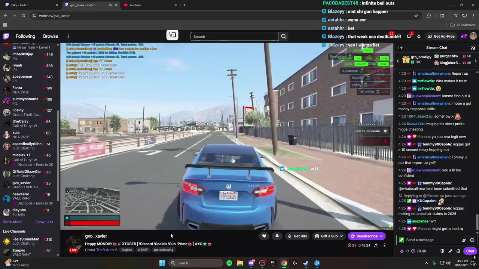Open Discord from the taskbar
Screen dimensions: 479x269
[251, 263]
